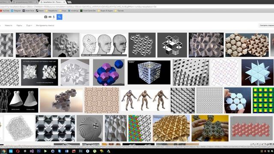Image resolution: width=274 pixels, height=154 pixels.
Task: Open Photoshop from the taskbar
Action: [39, 151]
